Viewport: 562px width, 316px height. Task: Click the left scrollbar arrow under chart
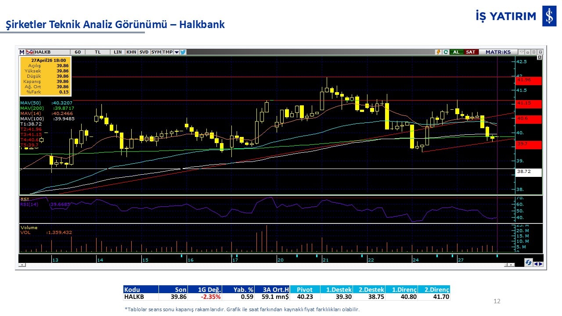[x=23, y=265]
